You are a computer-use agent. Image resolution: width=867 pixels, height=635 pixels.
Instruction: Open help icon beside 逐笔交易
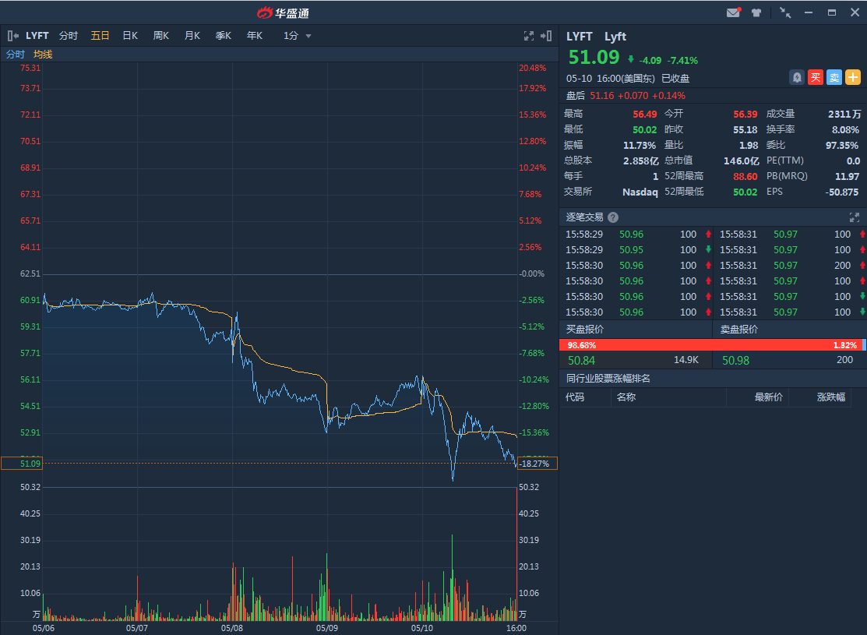[612, 217]
